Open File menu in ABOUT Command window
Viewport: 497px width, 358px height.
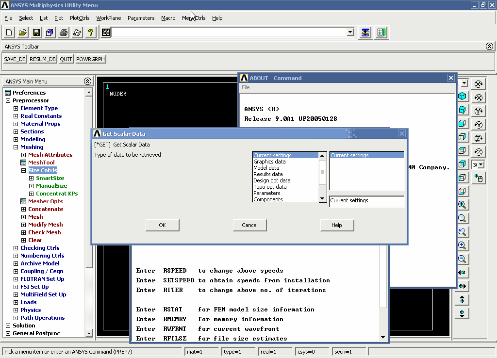coord(246,87)
